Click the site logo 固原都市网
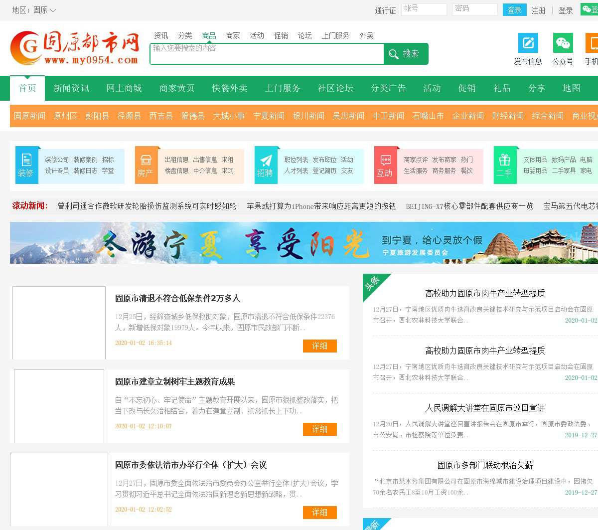The height and width of the screenshot is (530, 598). 75,48
